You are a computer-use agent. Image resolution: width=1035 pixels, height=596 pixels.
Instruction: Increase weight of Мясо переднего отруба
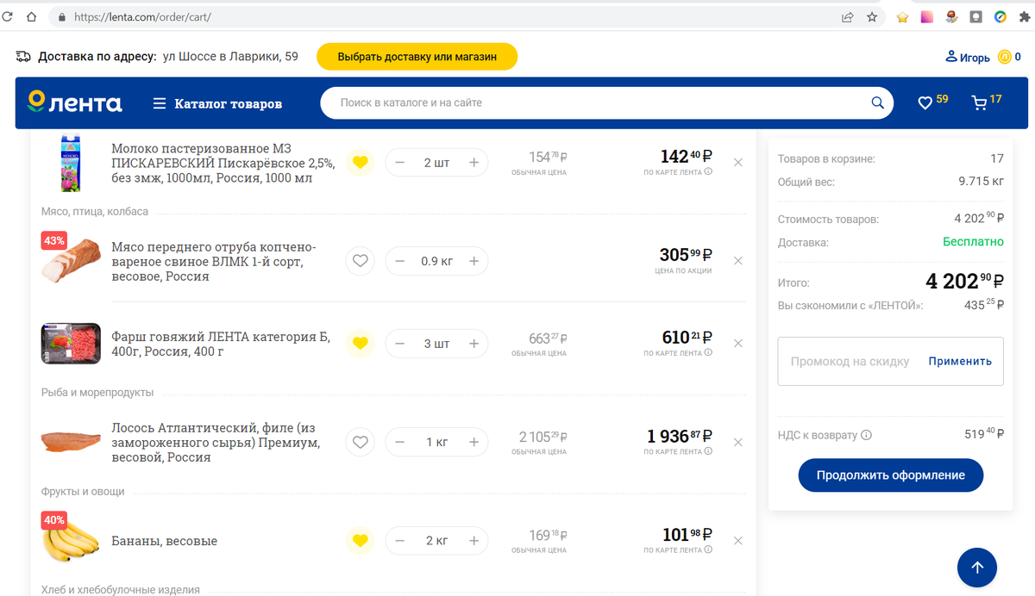coord(474,260)
